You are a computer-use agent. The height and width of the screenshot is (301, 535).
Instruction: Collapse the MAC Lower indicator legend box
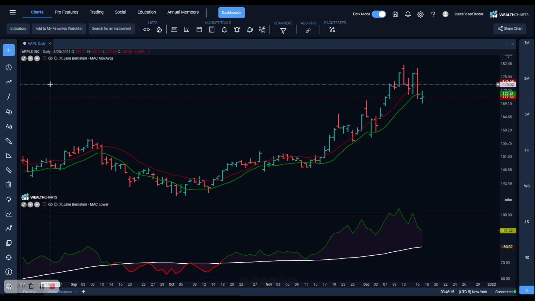pos(44,204)
